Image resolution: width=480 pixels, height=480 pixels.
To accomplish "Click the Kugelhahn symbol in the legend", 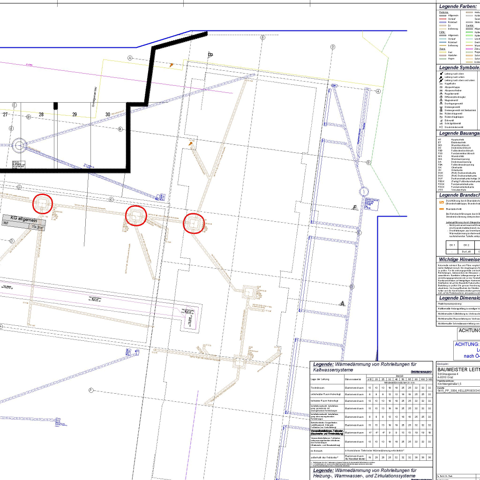I will [x=441, y=83].
